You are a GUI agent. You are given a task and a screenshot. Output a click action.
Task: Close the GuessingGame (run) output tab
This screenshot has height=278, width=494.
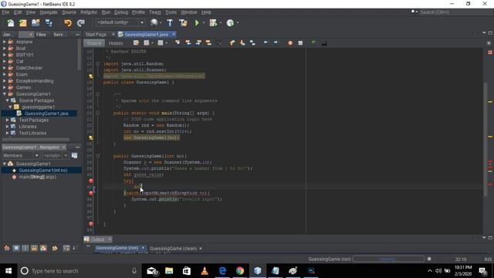(x=143, y=248)
